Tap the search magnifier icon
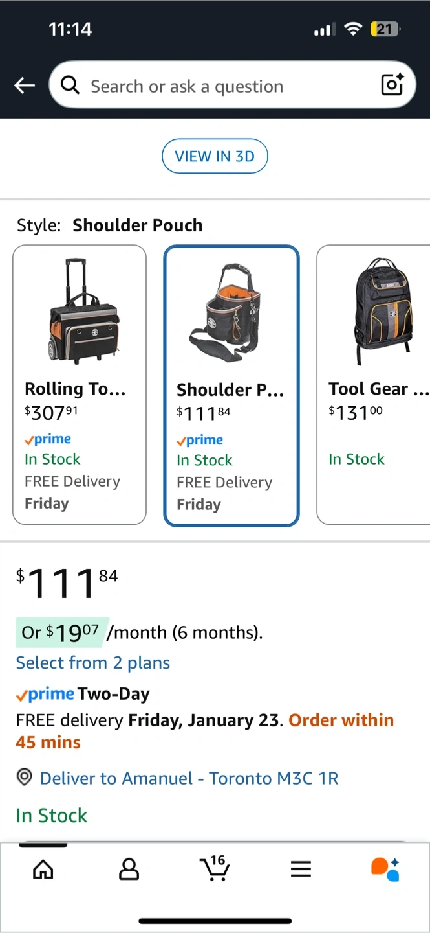This screenshot has width=430, height=933. [x=70, y=85]
